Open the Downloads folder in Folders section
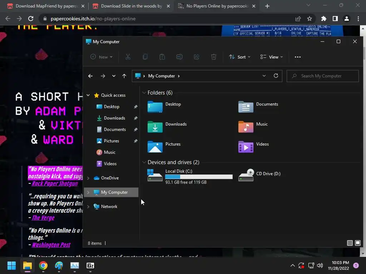 tap(167, 127)
